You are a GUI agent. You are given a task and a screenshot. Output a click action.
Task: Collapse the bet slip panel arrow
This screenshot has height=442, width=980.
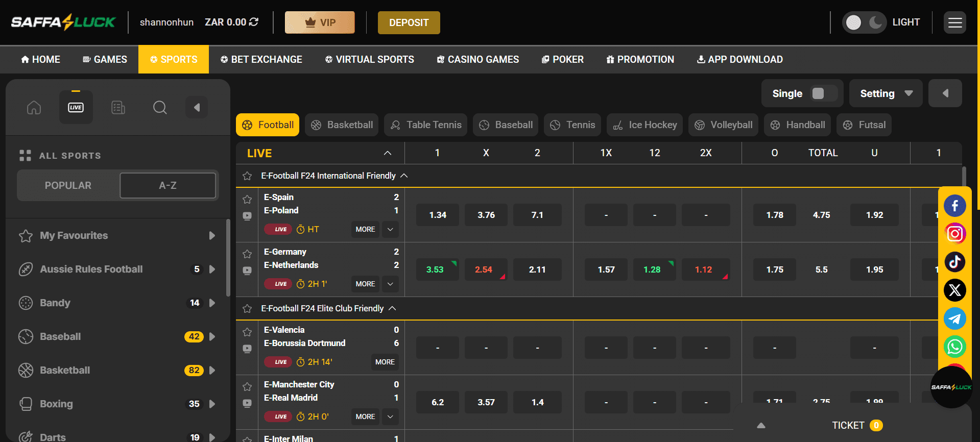(x=945, y=93)
